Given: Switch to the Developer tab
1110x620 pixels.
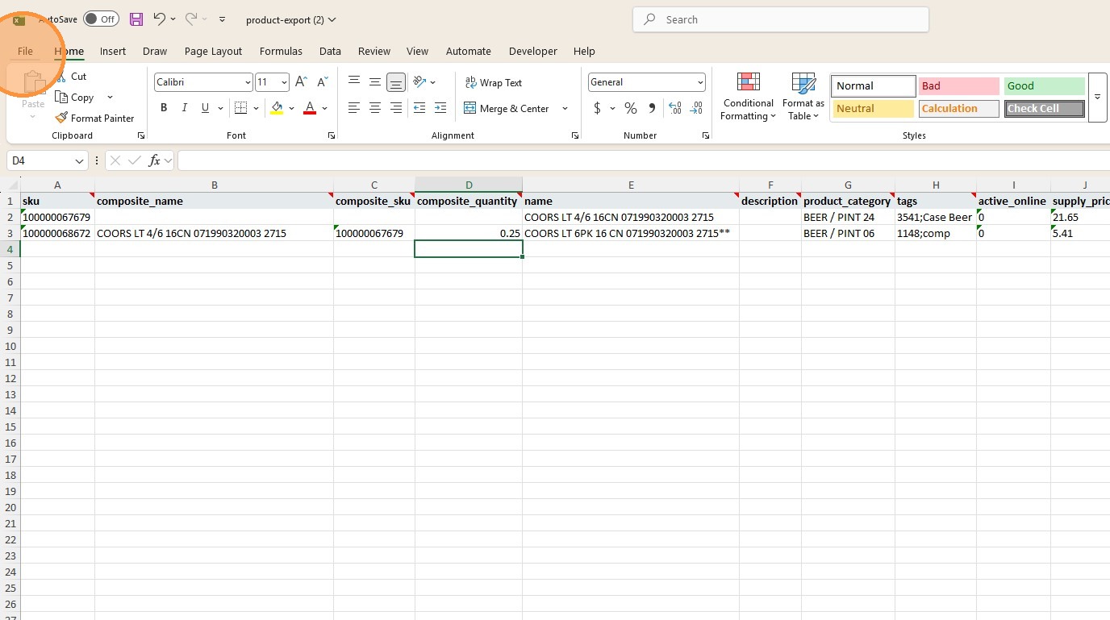Looking at the screenshot, I should tap(532, 51).
